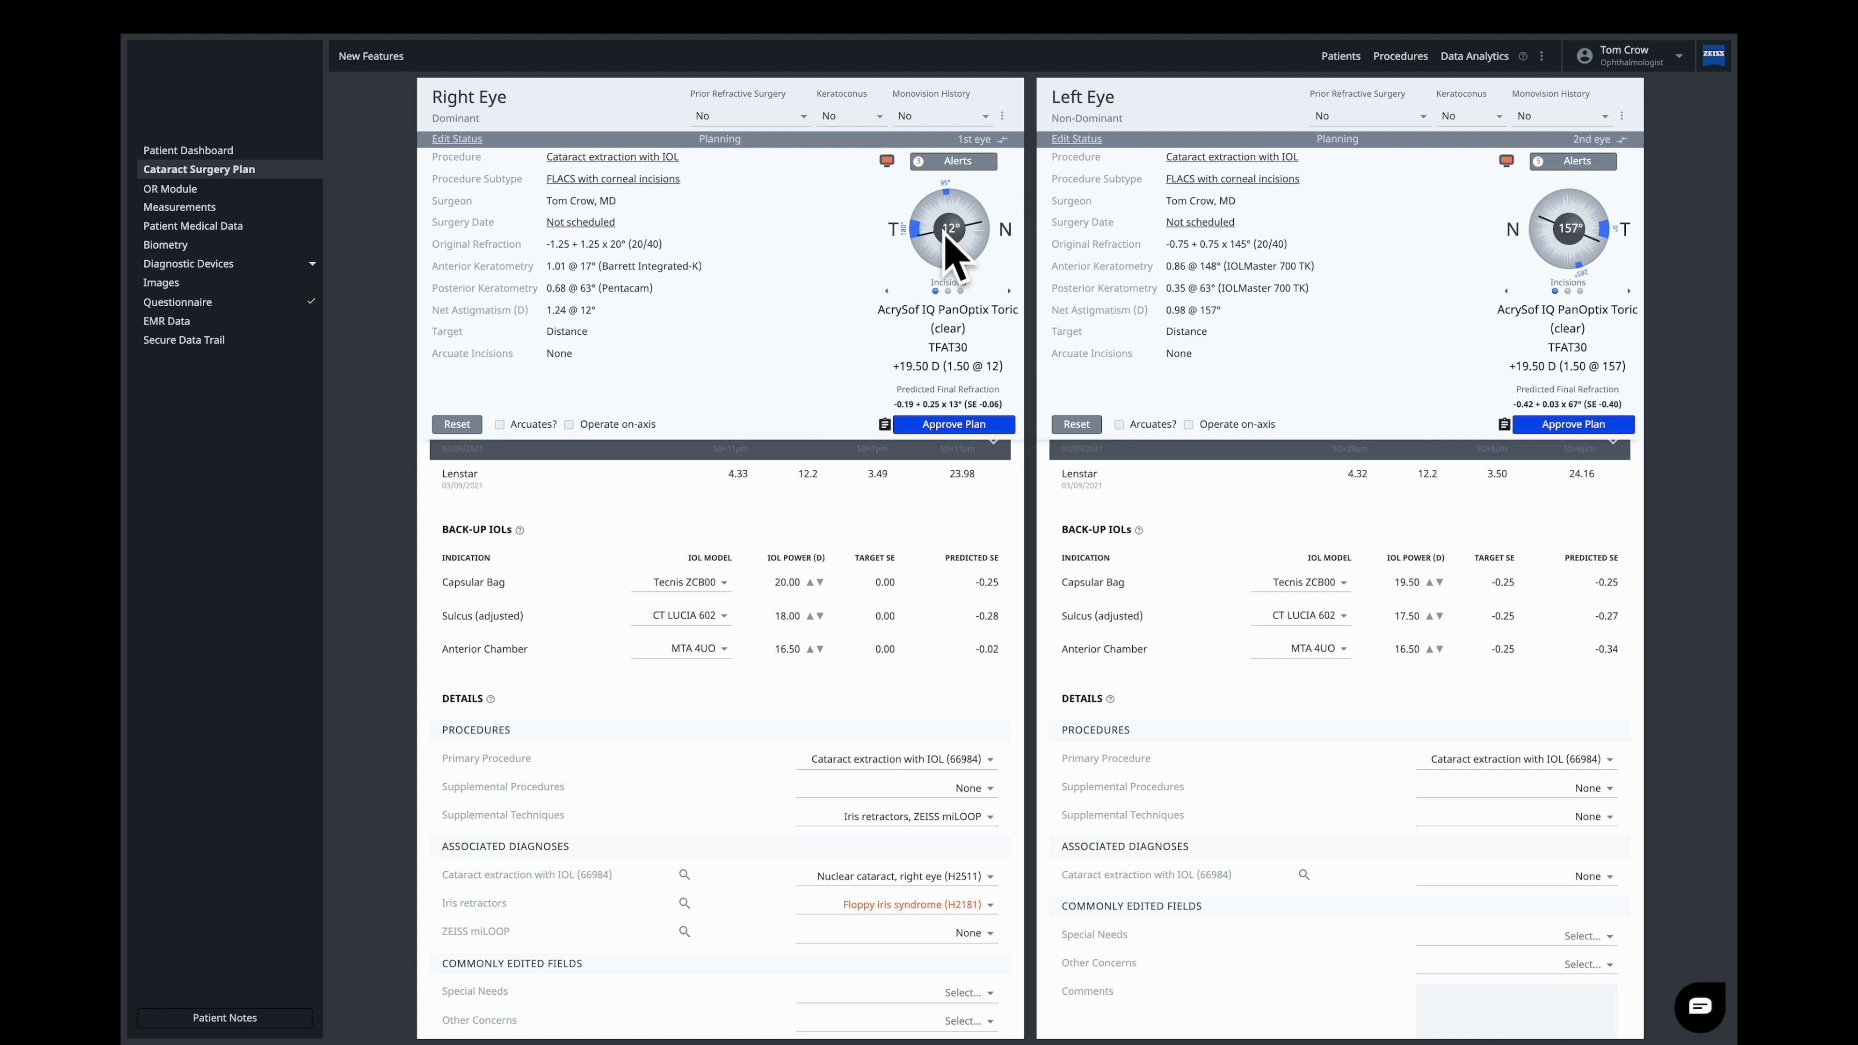Check Right Eye Operate on-axis
Image resolution: width=1858 pixels, height=1045 pixels.
(x=569, y=425)
